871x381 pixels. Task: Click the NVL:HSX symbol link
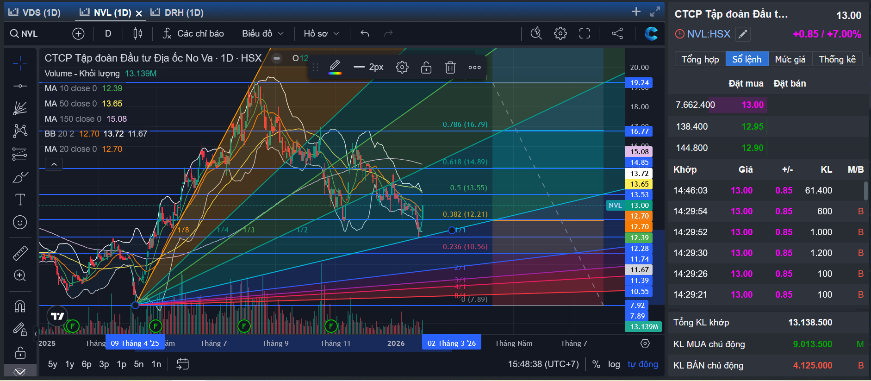pos(709,34)
